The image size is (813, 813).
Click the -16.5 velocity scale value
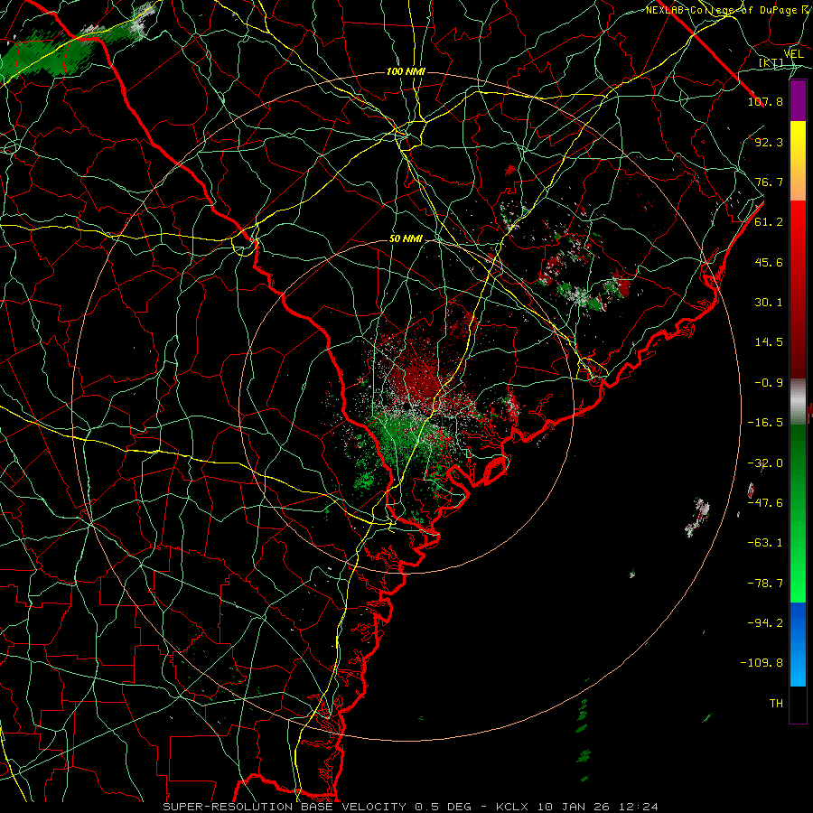click(x=765, y=423)
